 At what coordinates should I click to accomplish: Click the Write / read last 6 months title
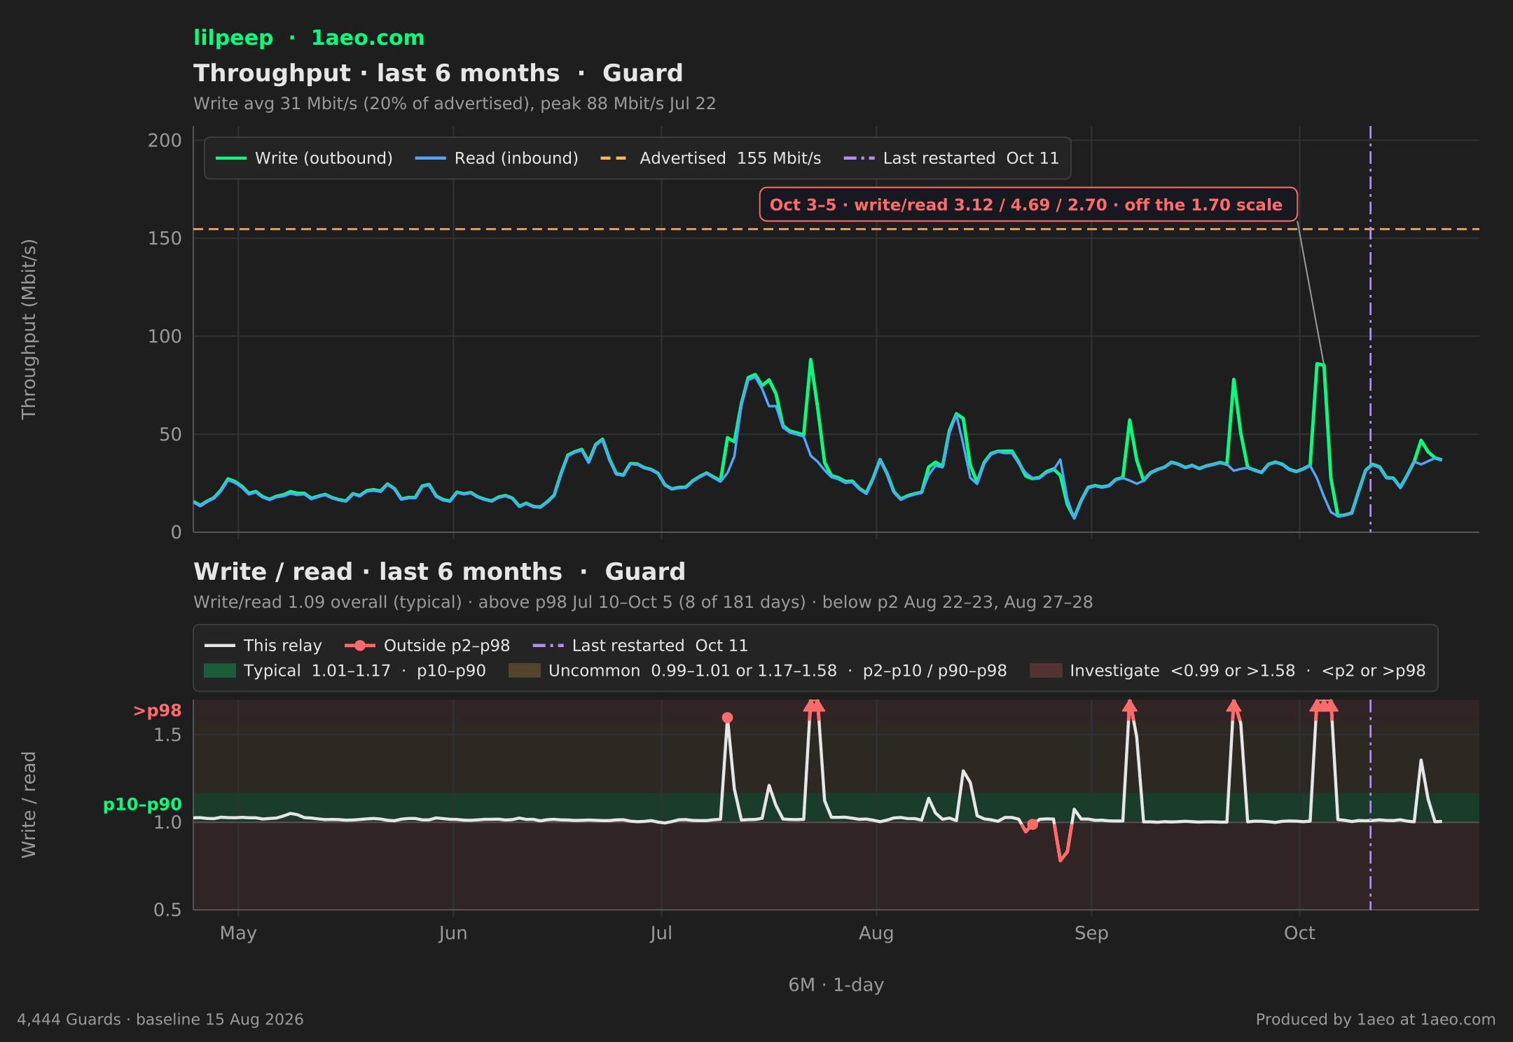439,572
